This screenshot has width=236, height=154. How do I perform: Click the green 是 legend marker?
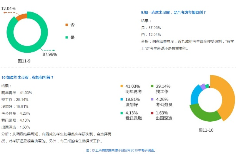(66, 37)
